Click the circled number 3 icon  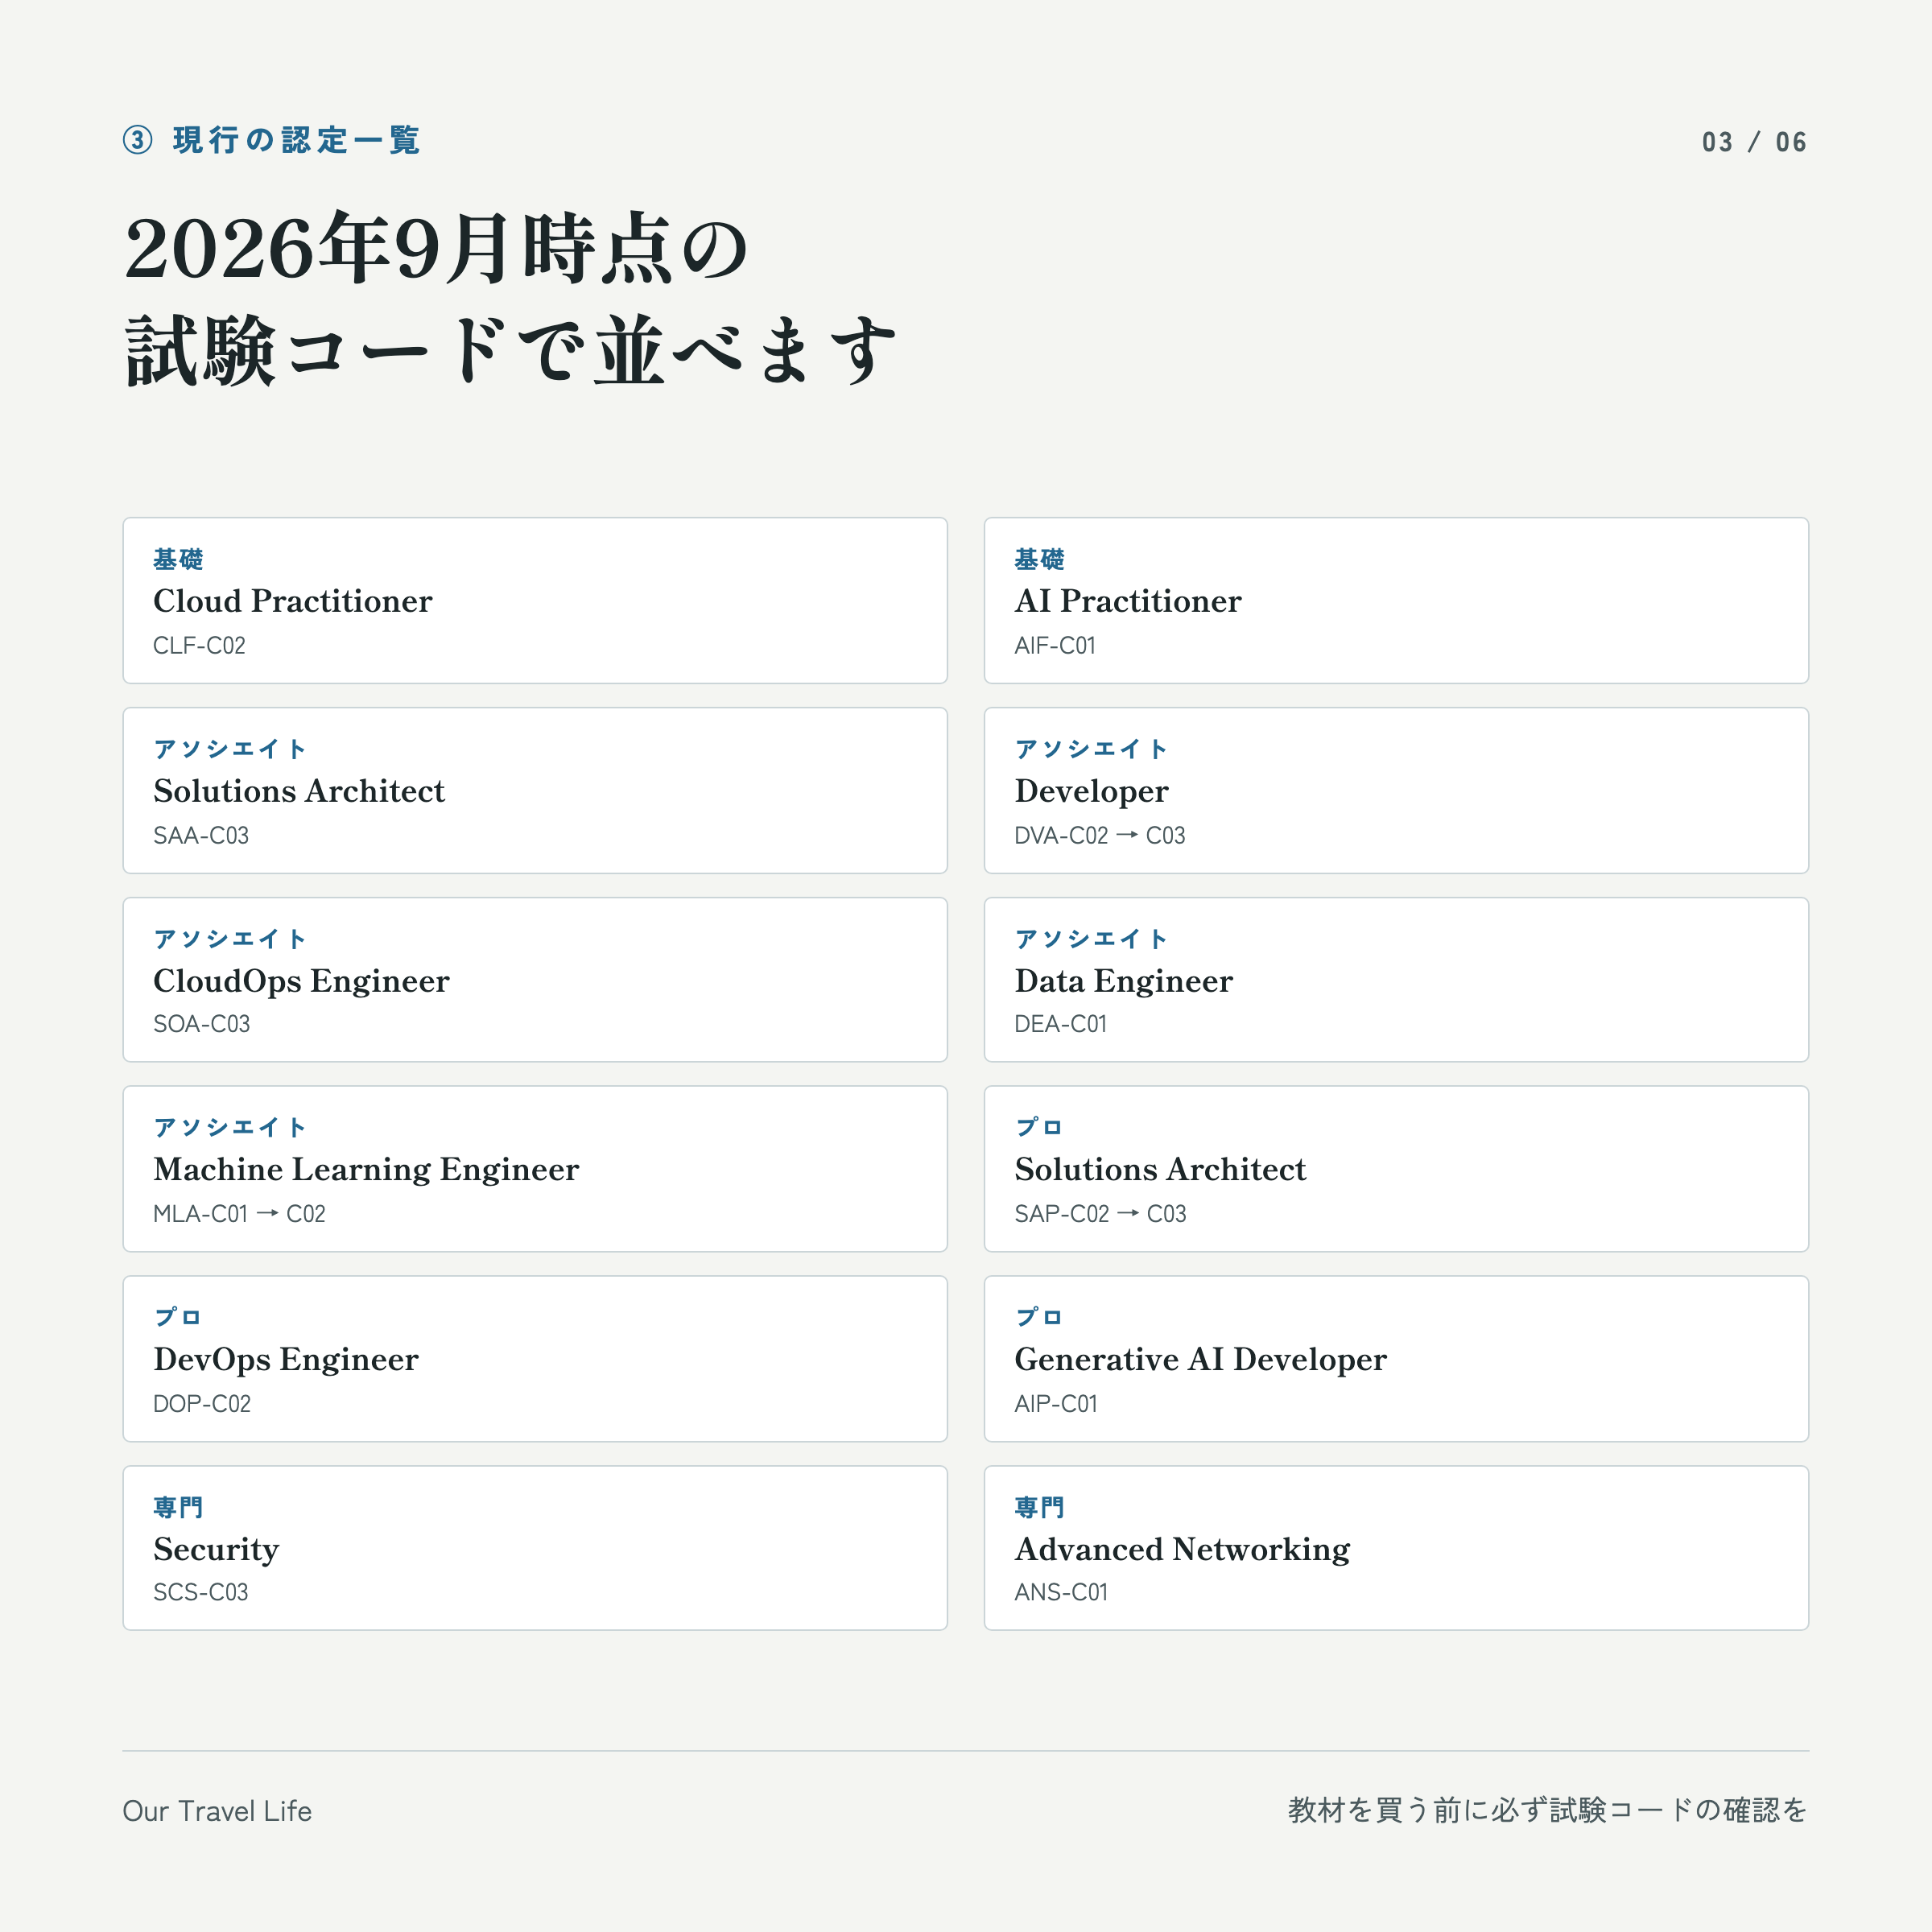click(x=138, y=140)
